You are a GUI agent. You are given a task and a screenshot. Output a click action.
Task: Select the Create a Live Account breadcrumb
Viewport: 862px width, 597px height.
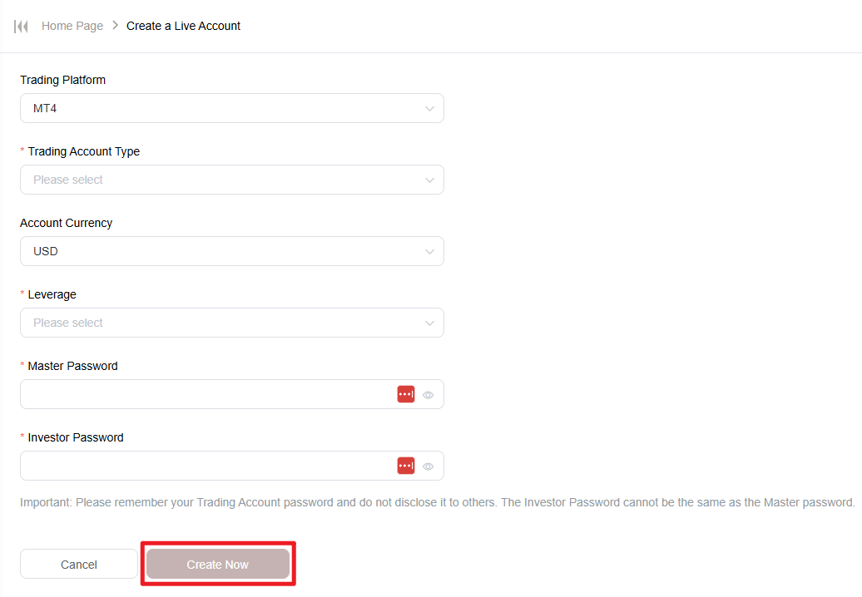click(183, 26)
